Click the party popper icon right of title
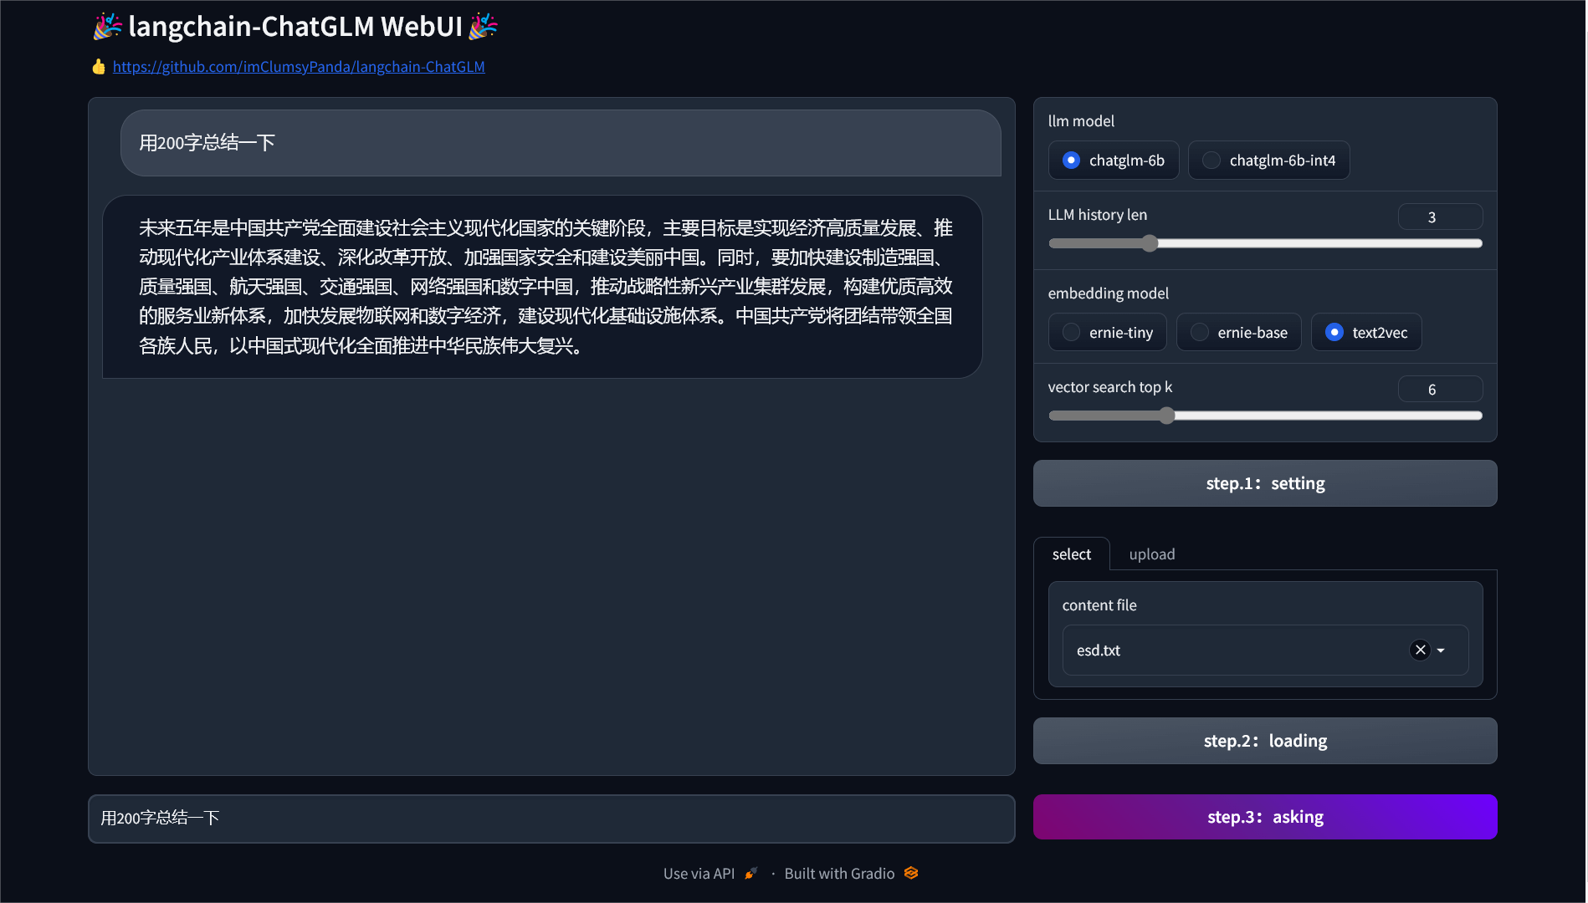The width and height of the screenshot is (1588, 903). [x=483, y=27]
